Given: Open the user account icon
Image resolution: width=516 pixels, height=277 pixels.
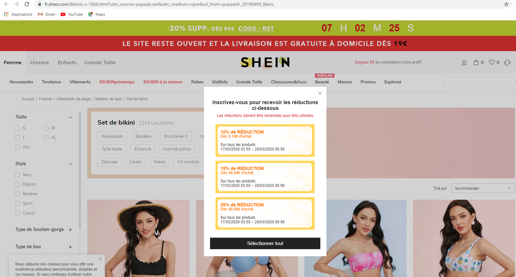Looking at the screenshot, I should (x=464, y=63).
